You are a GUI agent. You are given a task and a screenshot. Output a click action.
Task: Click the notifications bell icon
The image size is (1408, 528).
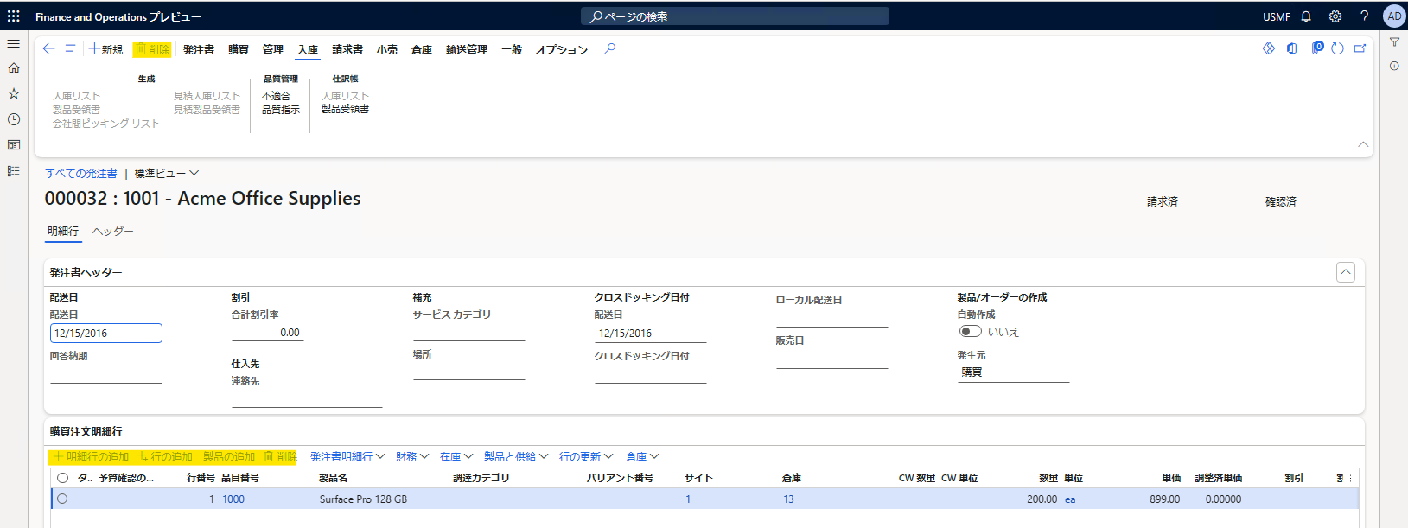click(1306, 16)
